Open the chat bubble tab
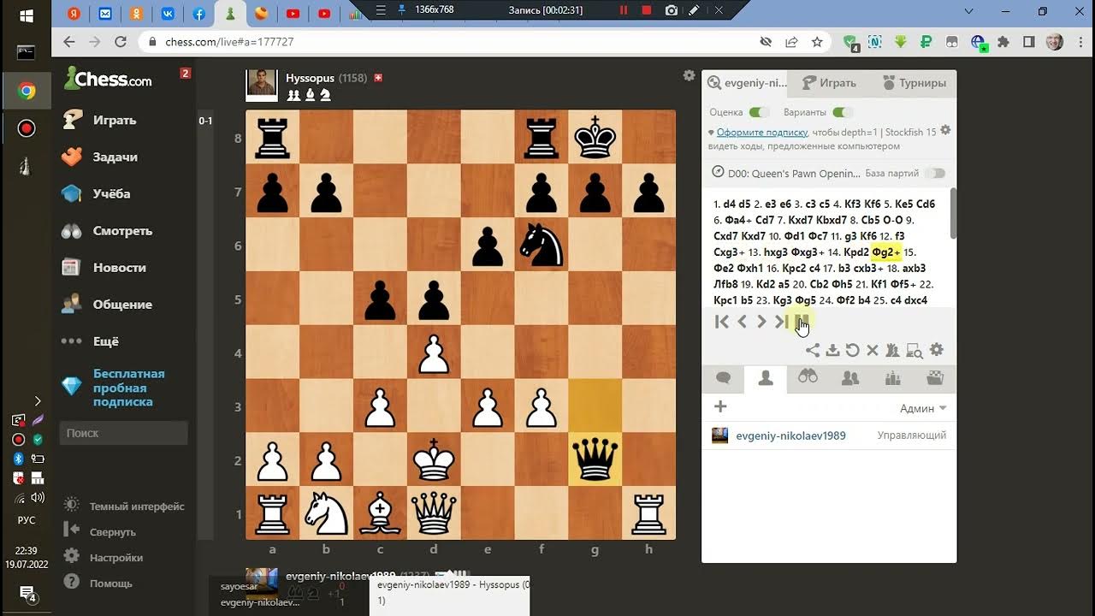1095x616 pixels. click(x=723, y=378)
